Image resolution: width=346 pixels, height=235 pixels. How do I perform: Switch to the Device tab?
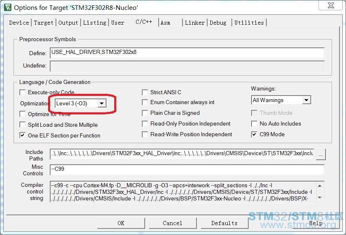point(19,23)
